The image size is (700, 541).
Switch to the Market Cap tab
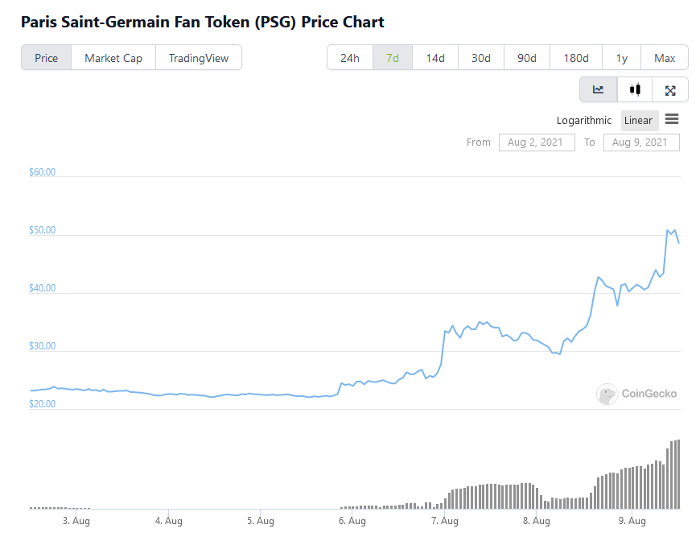tap(113, 57)
